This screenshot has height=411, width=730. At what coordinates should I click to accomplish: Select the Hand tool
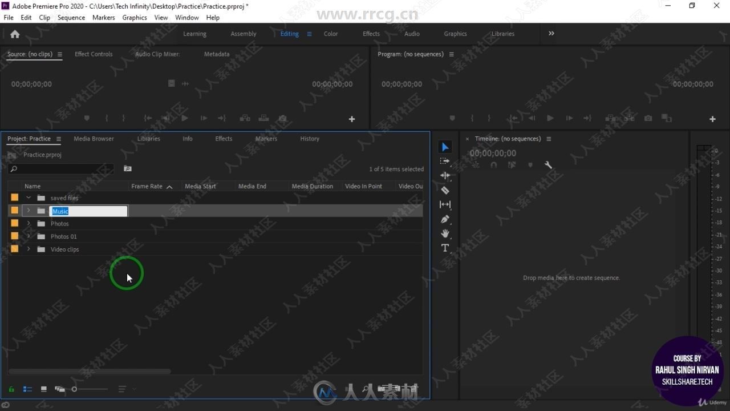445,233
